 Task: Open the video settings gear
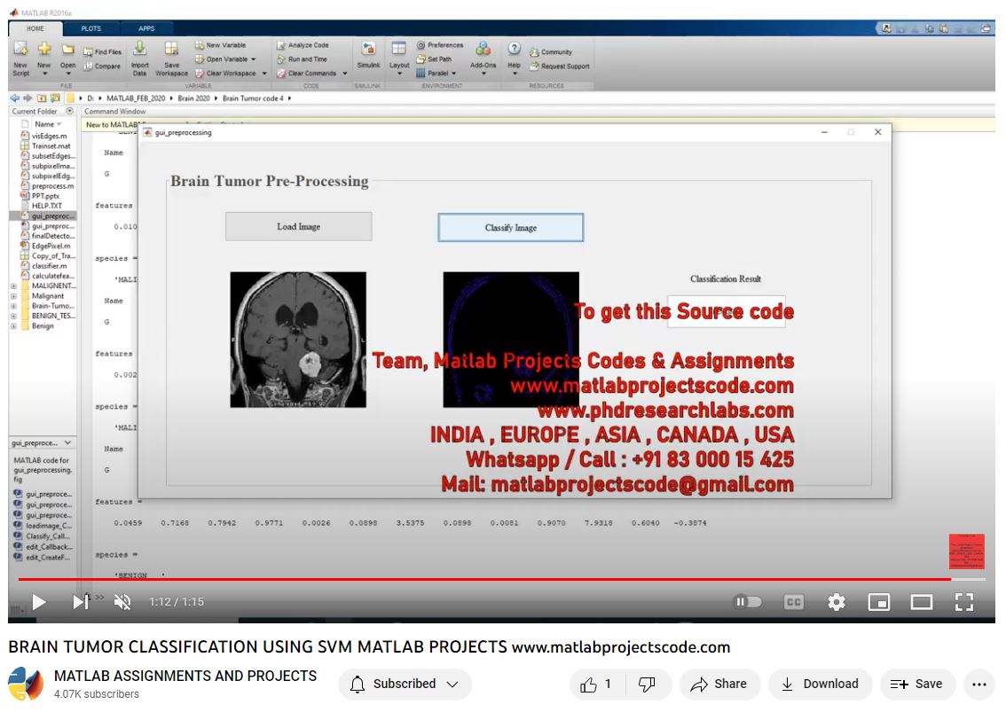click(836, 602)
